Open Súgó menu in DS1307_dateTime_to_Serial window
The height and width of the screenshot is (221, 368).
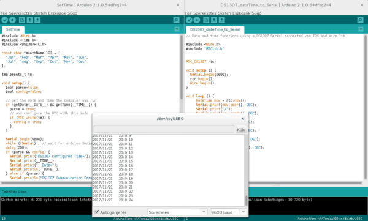256,13
